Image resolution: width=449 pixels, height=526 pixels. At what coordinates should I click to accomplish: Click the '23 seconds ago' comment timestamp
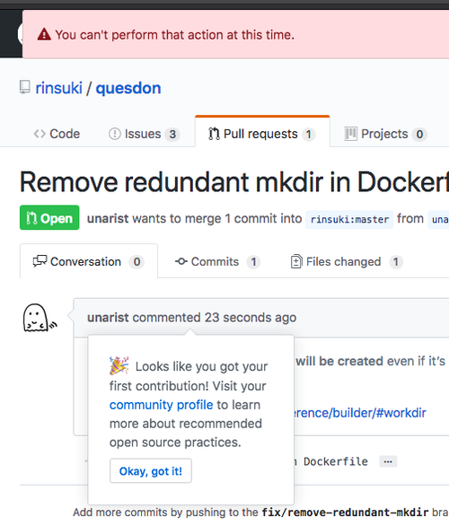(x=251, y=318)
